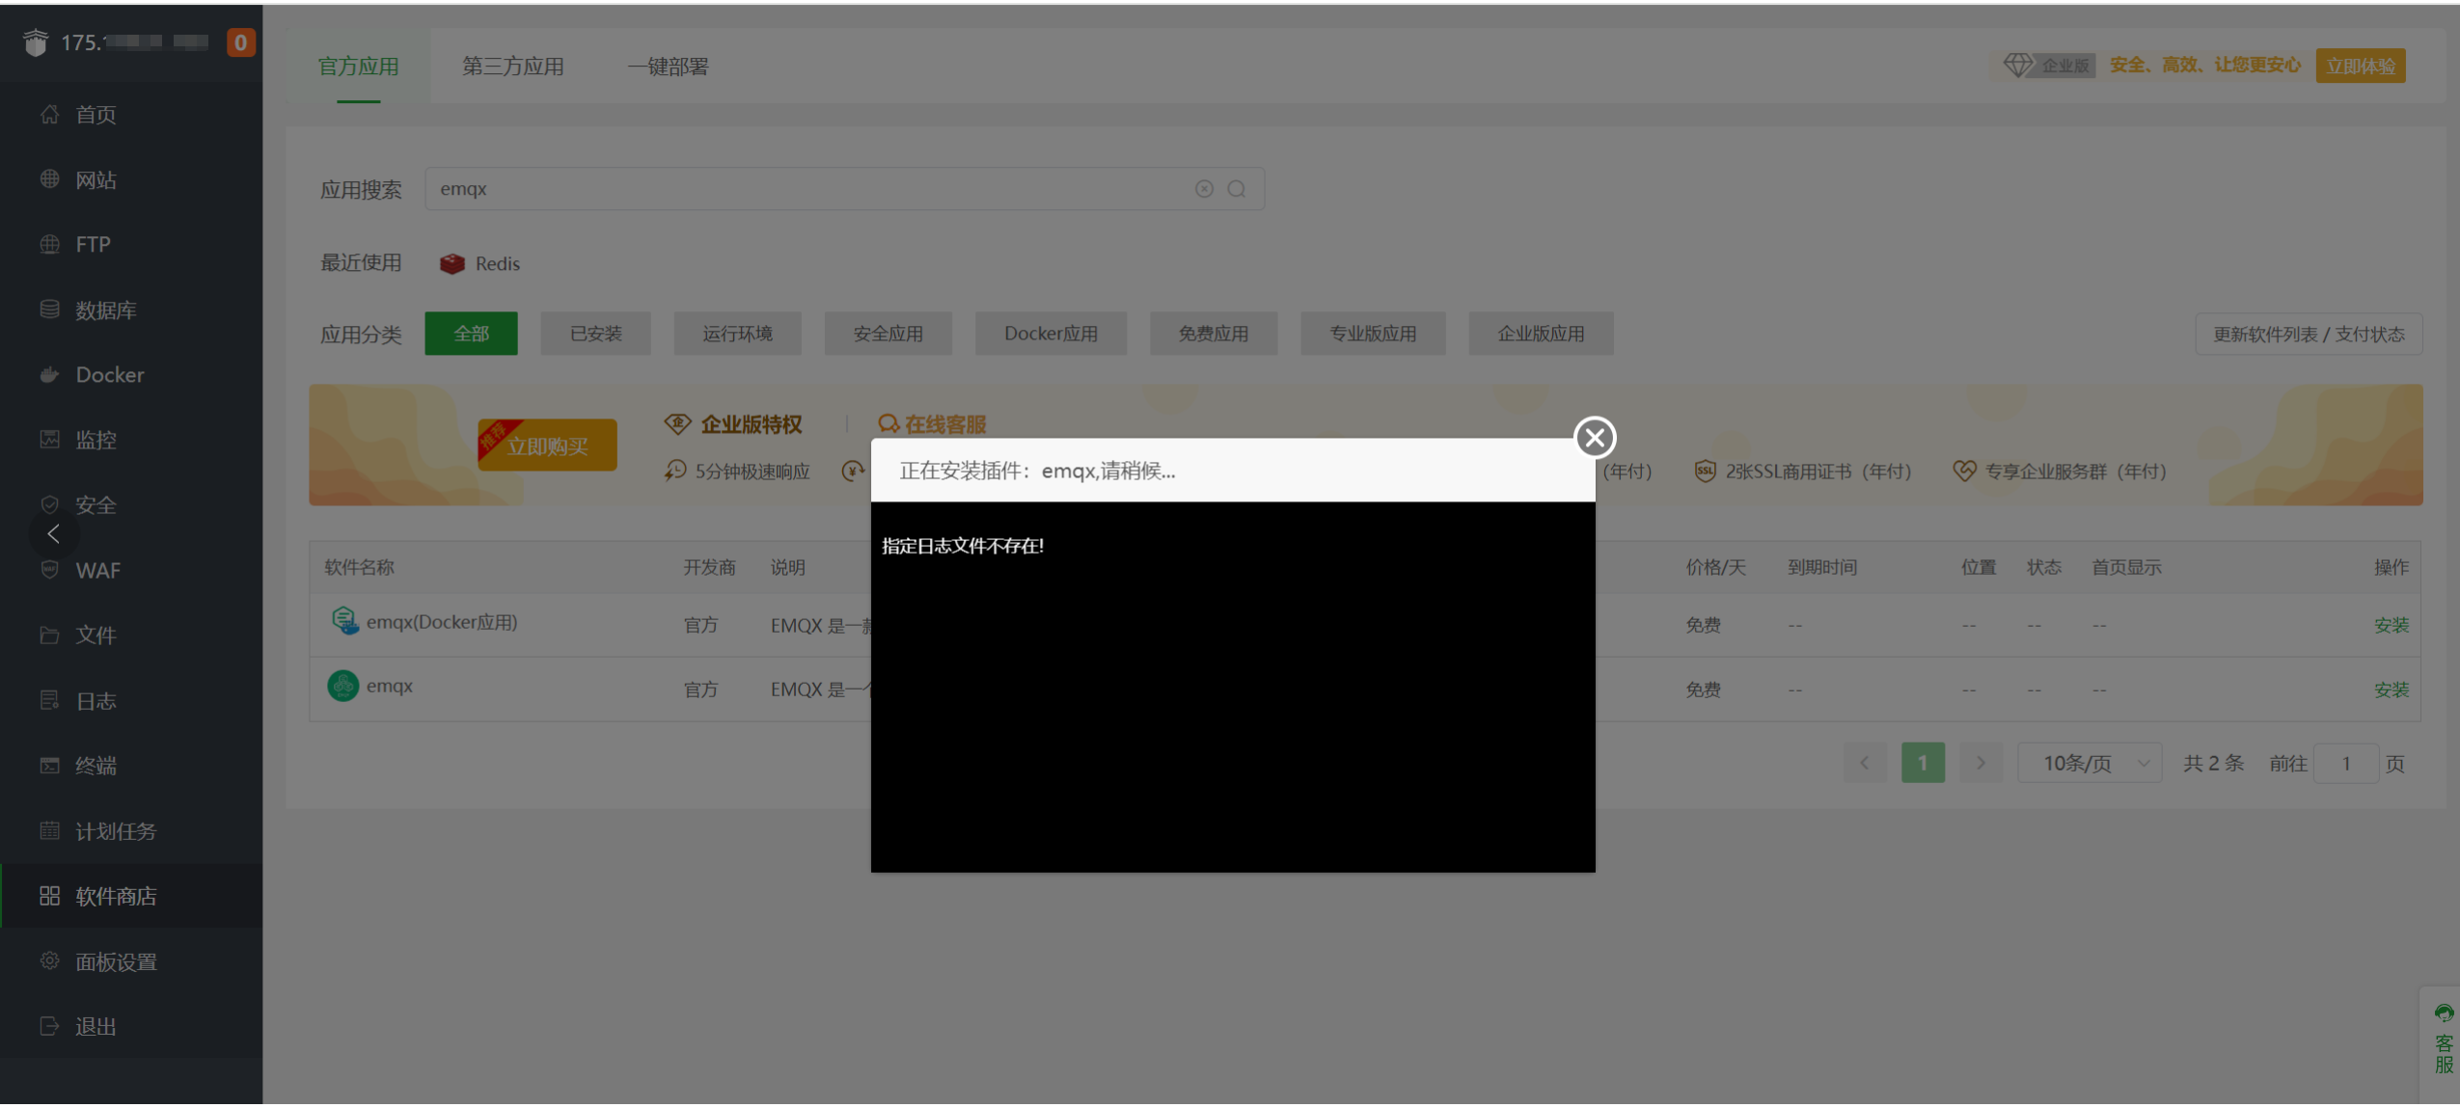
Task: Click the 企业版 diamond badge
Action: point(2048,66)
